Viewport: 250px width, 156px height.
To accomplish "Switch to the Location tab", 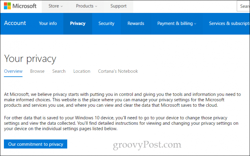I will 82,71.
